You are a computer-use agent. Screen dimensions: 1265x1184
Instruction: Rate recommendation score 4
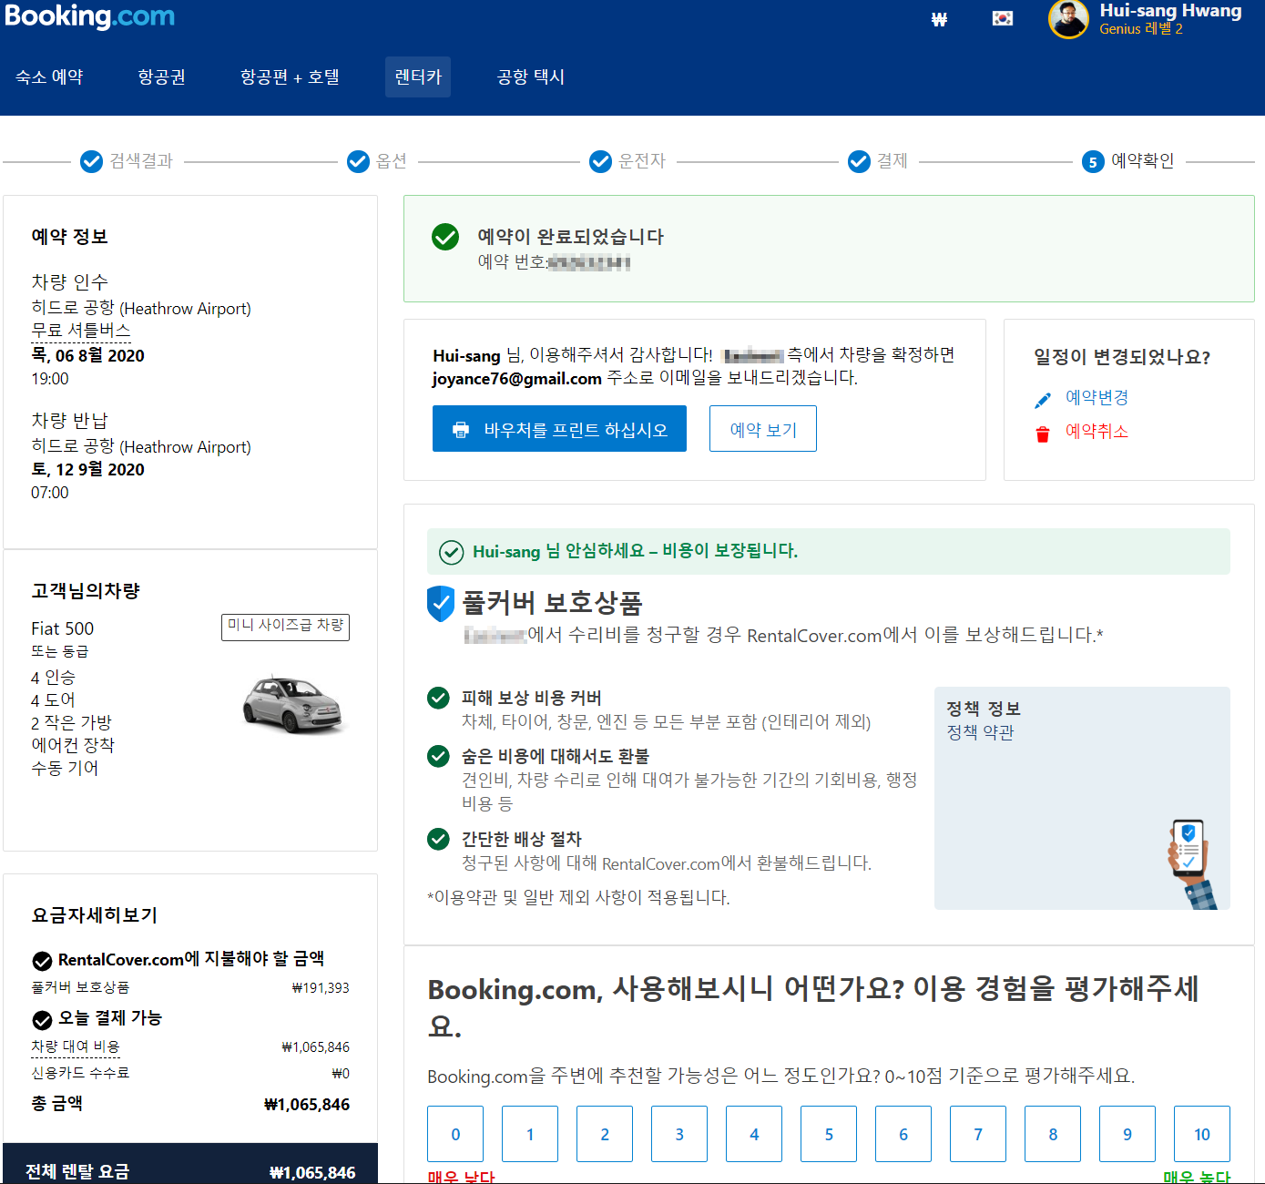pyautogui.click(x=754, y=1134)
